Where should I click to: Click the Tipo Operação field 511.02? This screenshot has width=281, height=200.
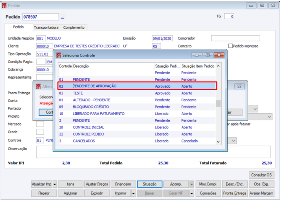pos(45,54)
